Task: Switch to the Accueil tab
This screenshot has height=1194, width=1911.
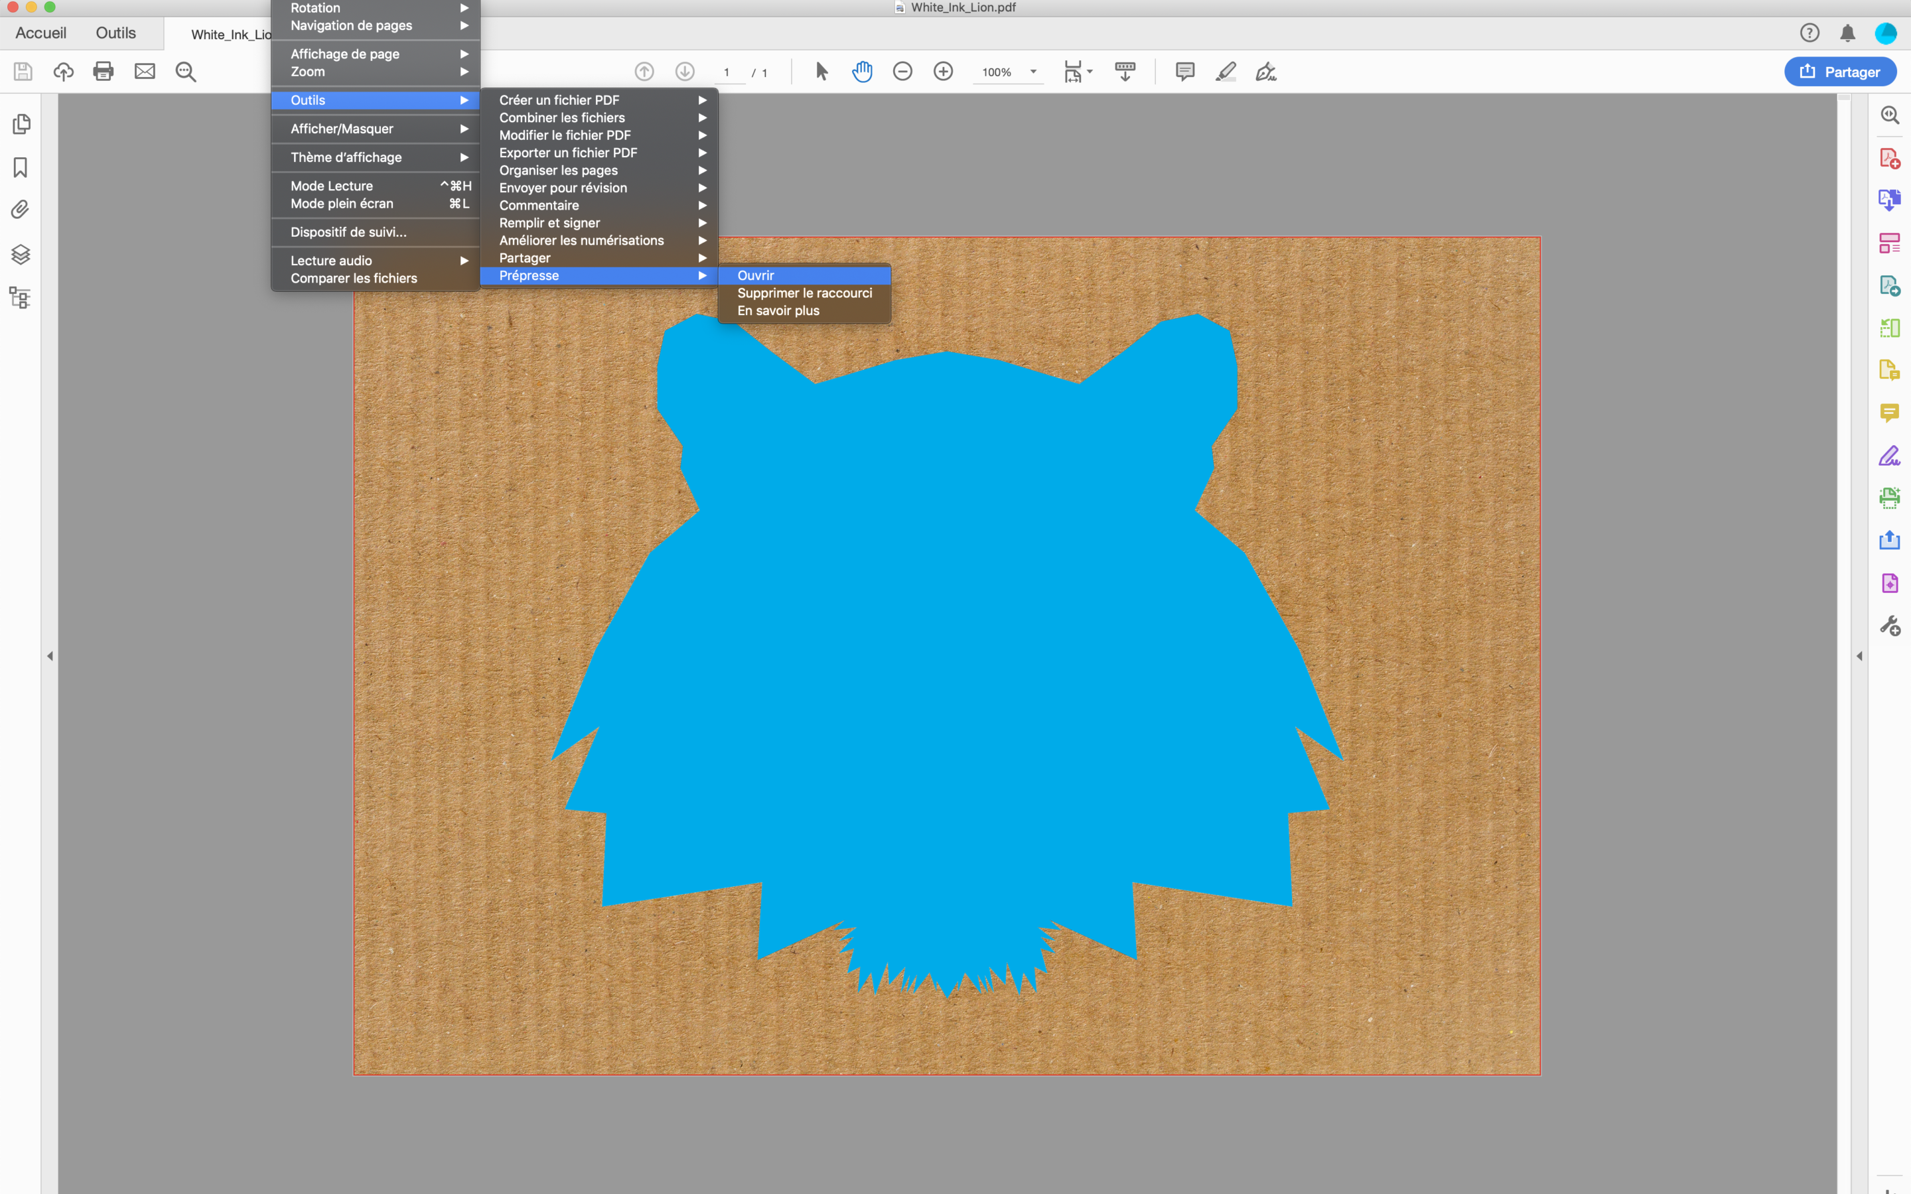Action: [41, 33]
